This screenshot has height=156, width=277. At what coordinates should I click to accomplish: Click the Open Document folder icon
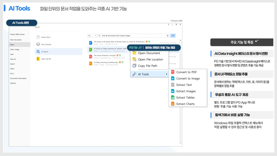[134, 53]
